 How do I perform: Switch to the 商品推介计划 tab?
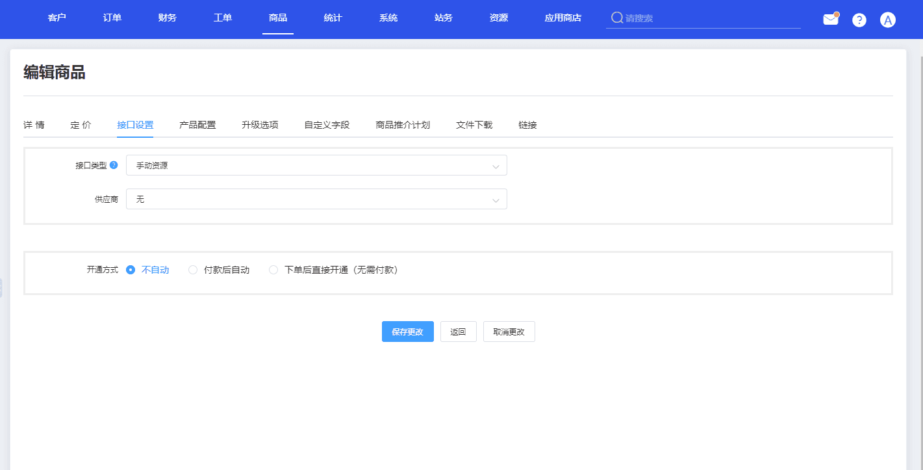point(403,125)
